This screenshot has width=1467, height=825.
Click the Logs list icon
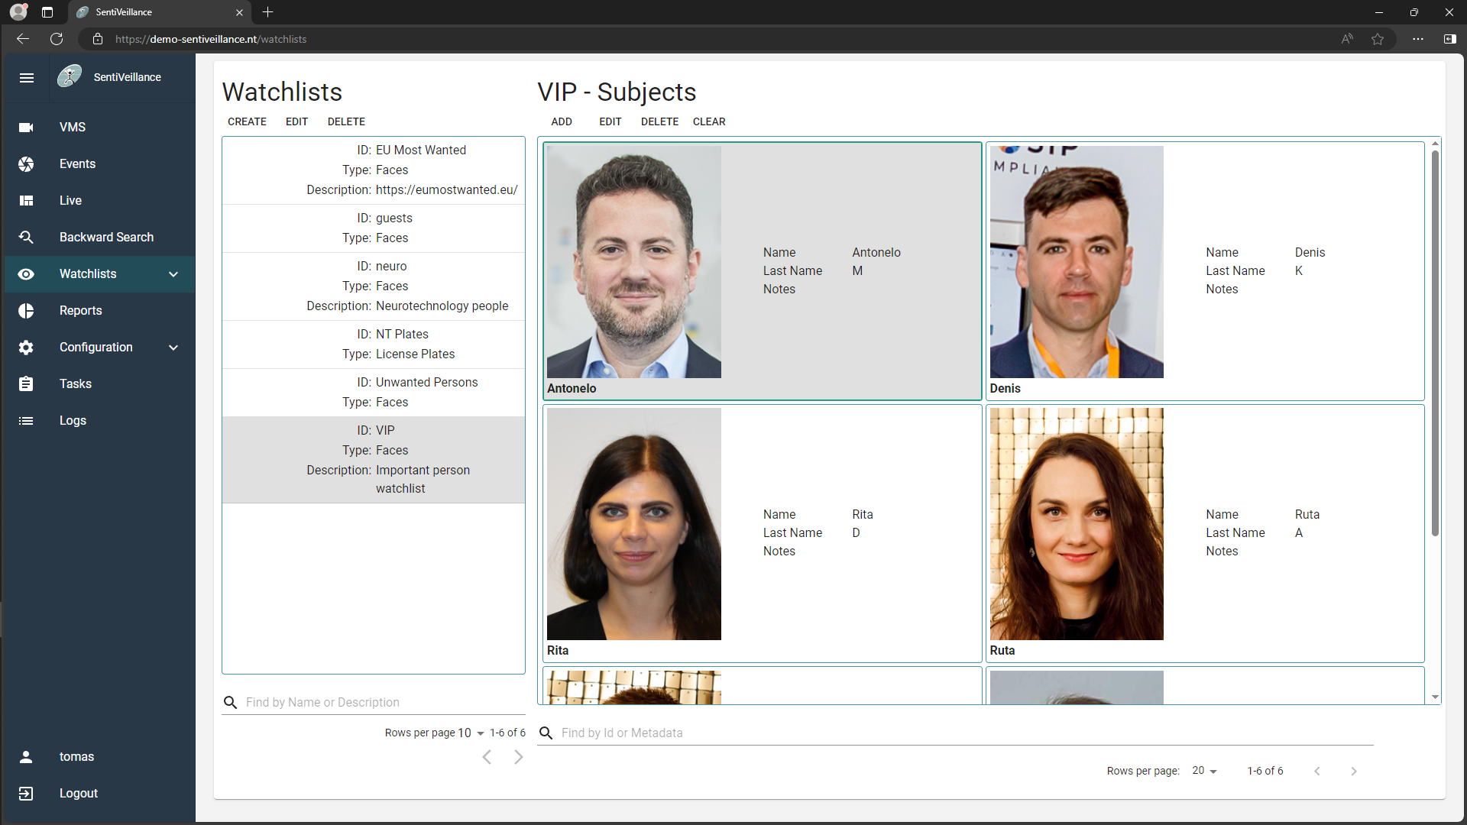click(x=26, y=420)
